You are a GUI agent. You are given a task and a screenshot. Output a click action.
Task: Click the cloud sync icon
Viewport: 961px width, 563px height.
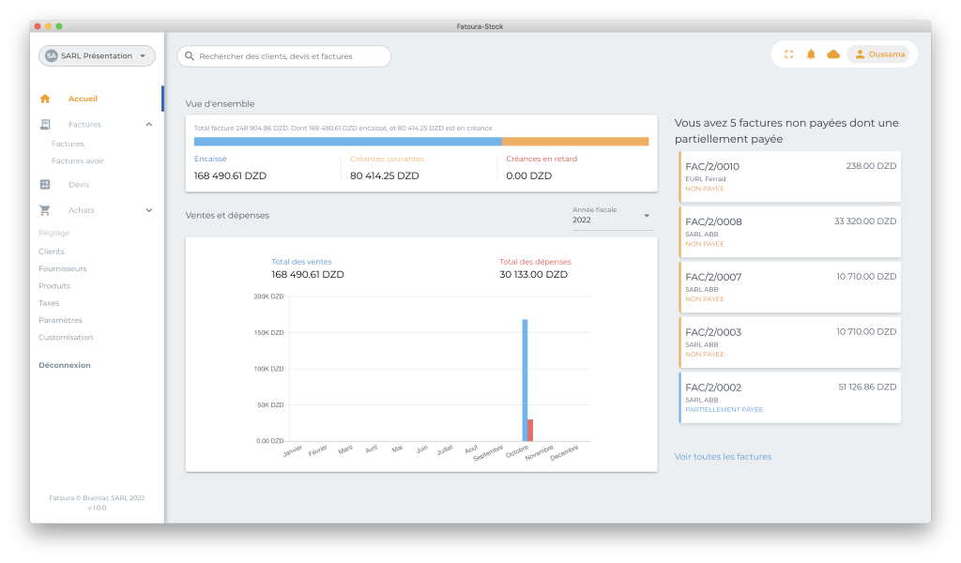(833, 54)
